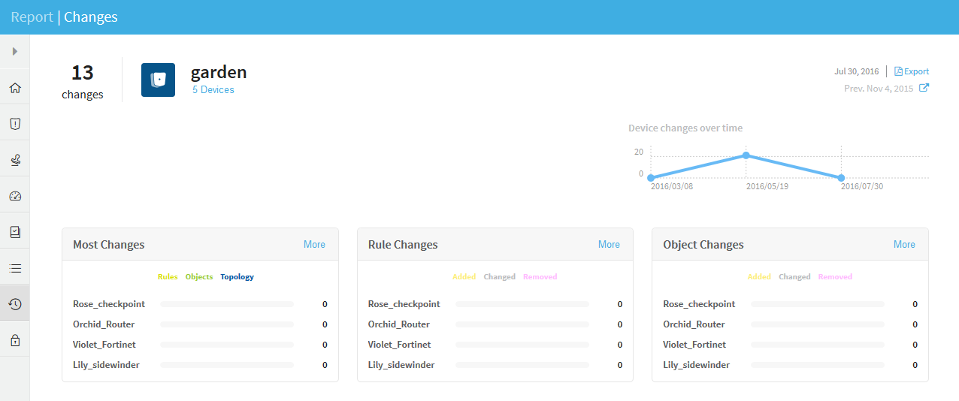The image size is (959, 401).
Task: Click the garden device group icon
Action: 158,80
